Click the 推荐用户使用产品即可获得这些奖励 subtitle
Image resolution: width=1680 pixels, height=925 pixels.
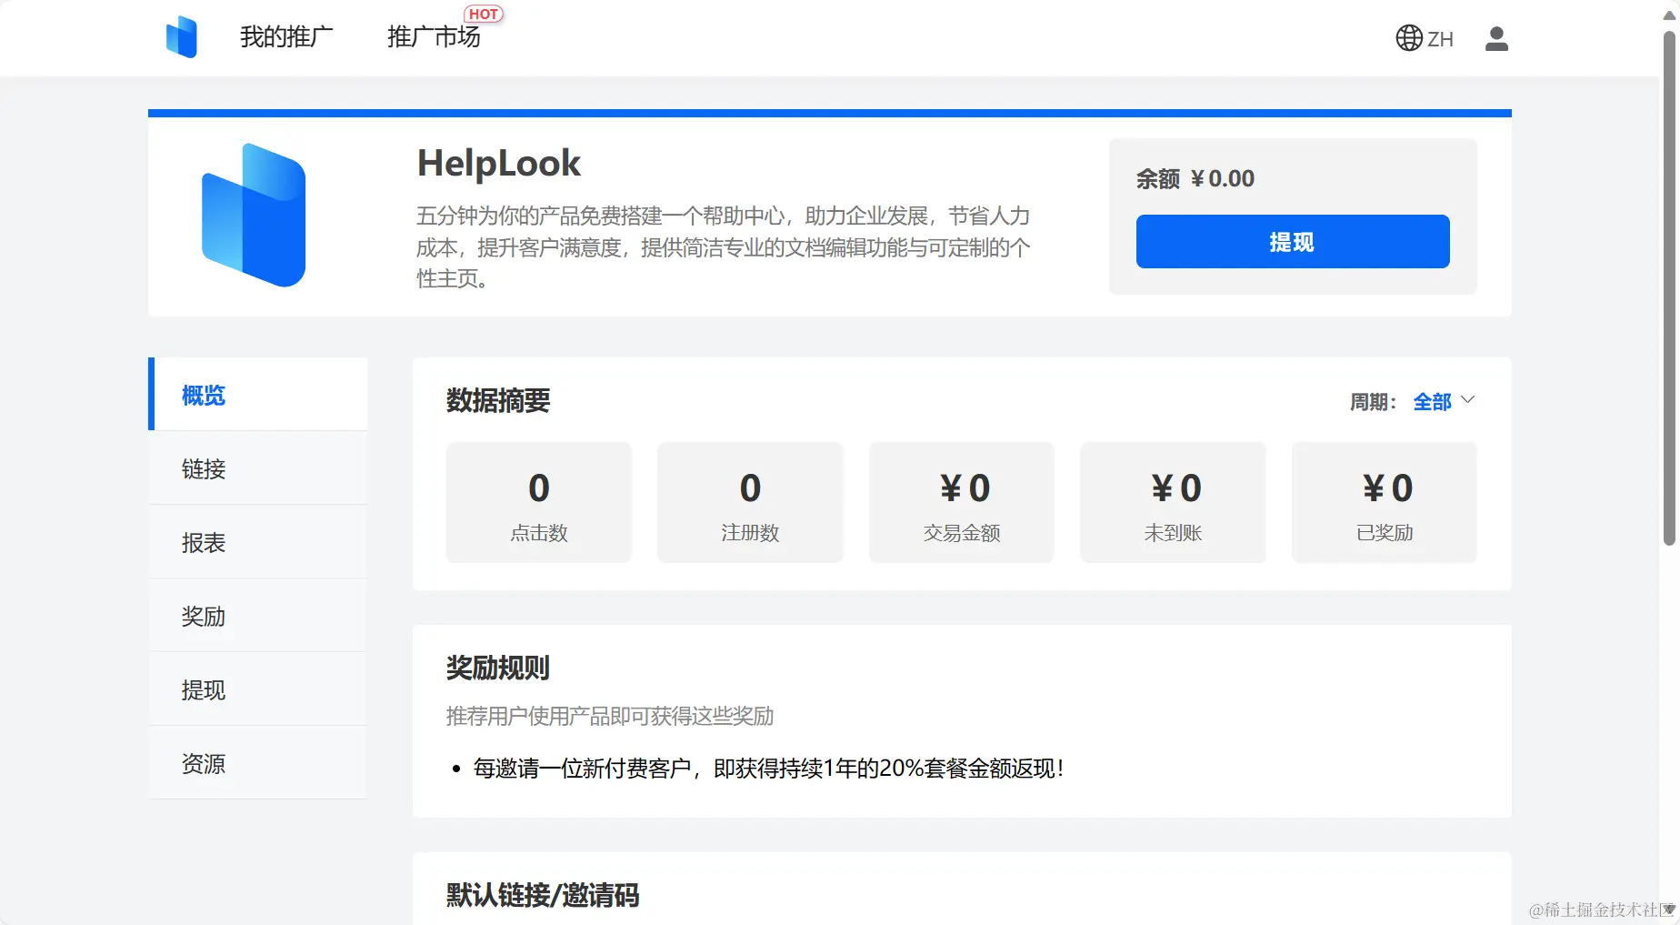click(x=610, y=716)
